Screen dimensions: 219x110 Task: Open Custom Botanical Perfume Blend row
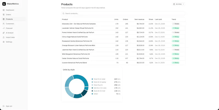(123, 63)
